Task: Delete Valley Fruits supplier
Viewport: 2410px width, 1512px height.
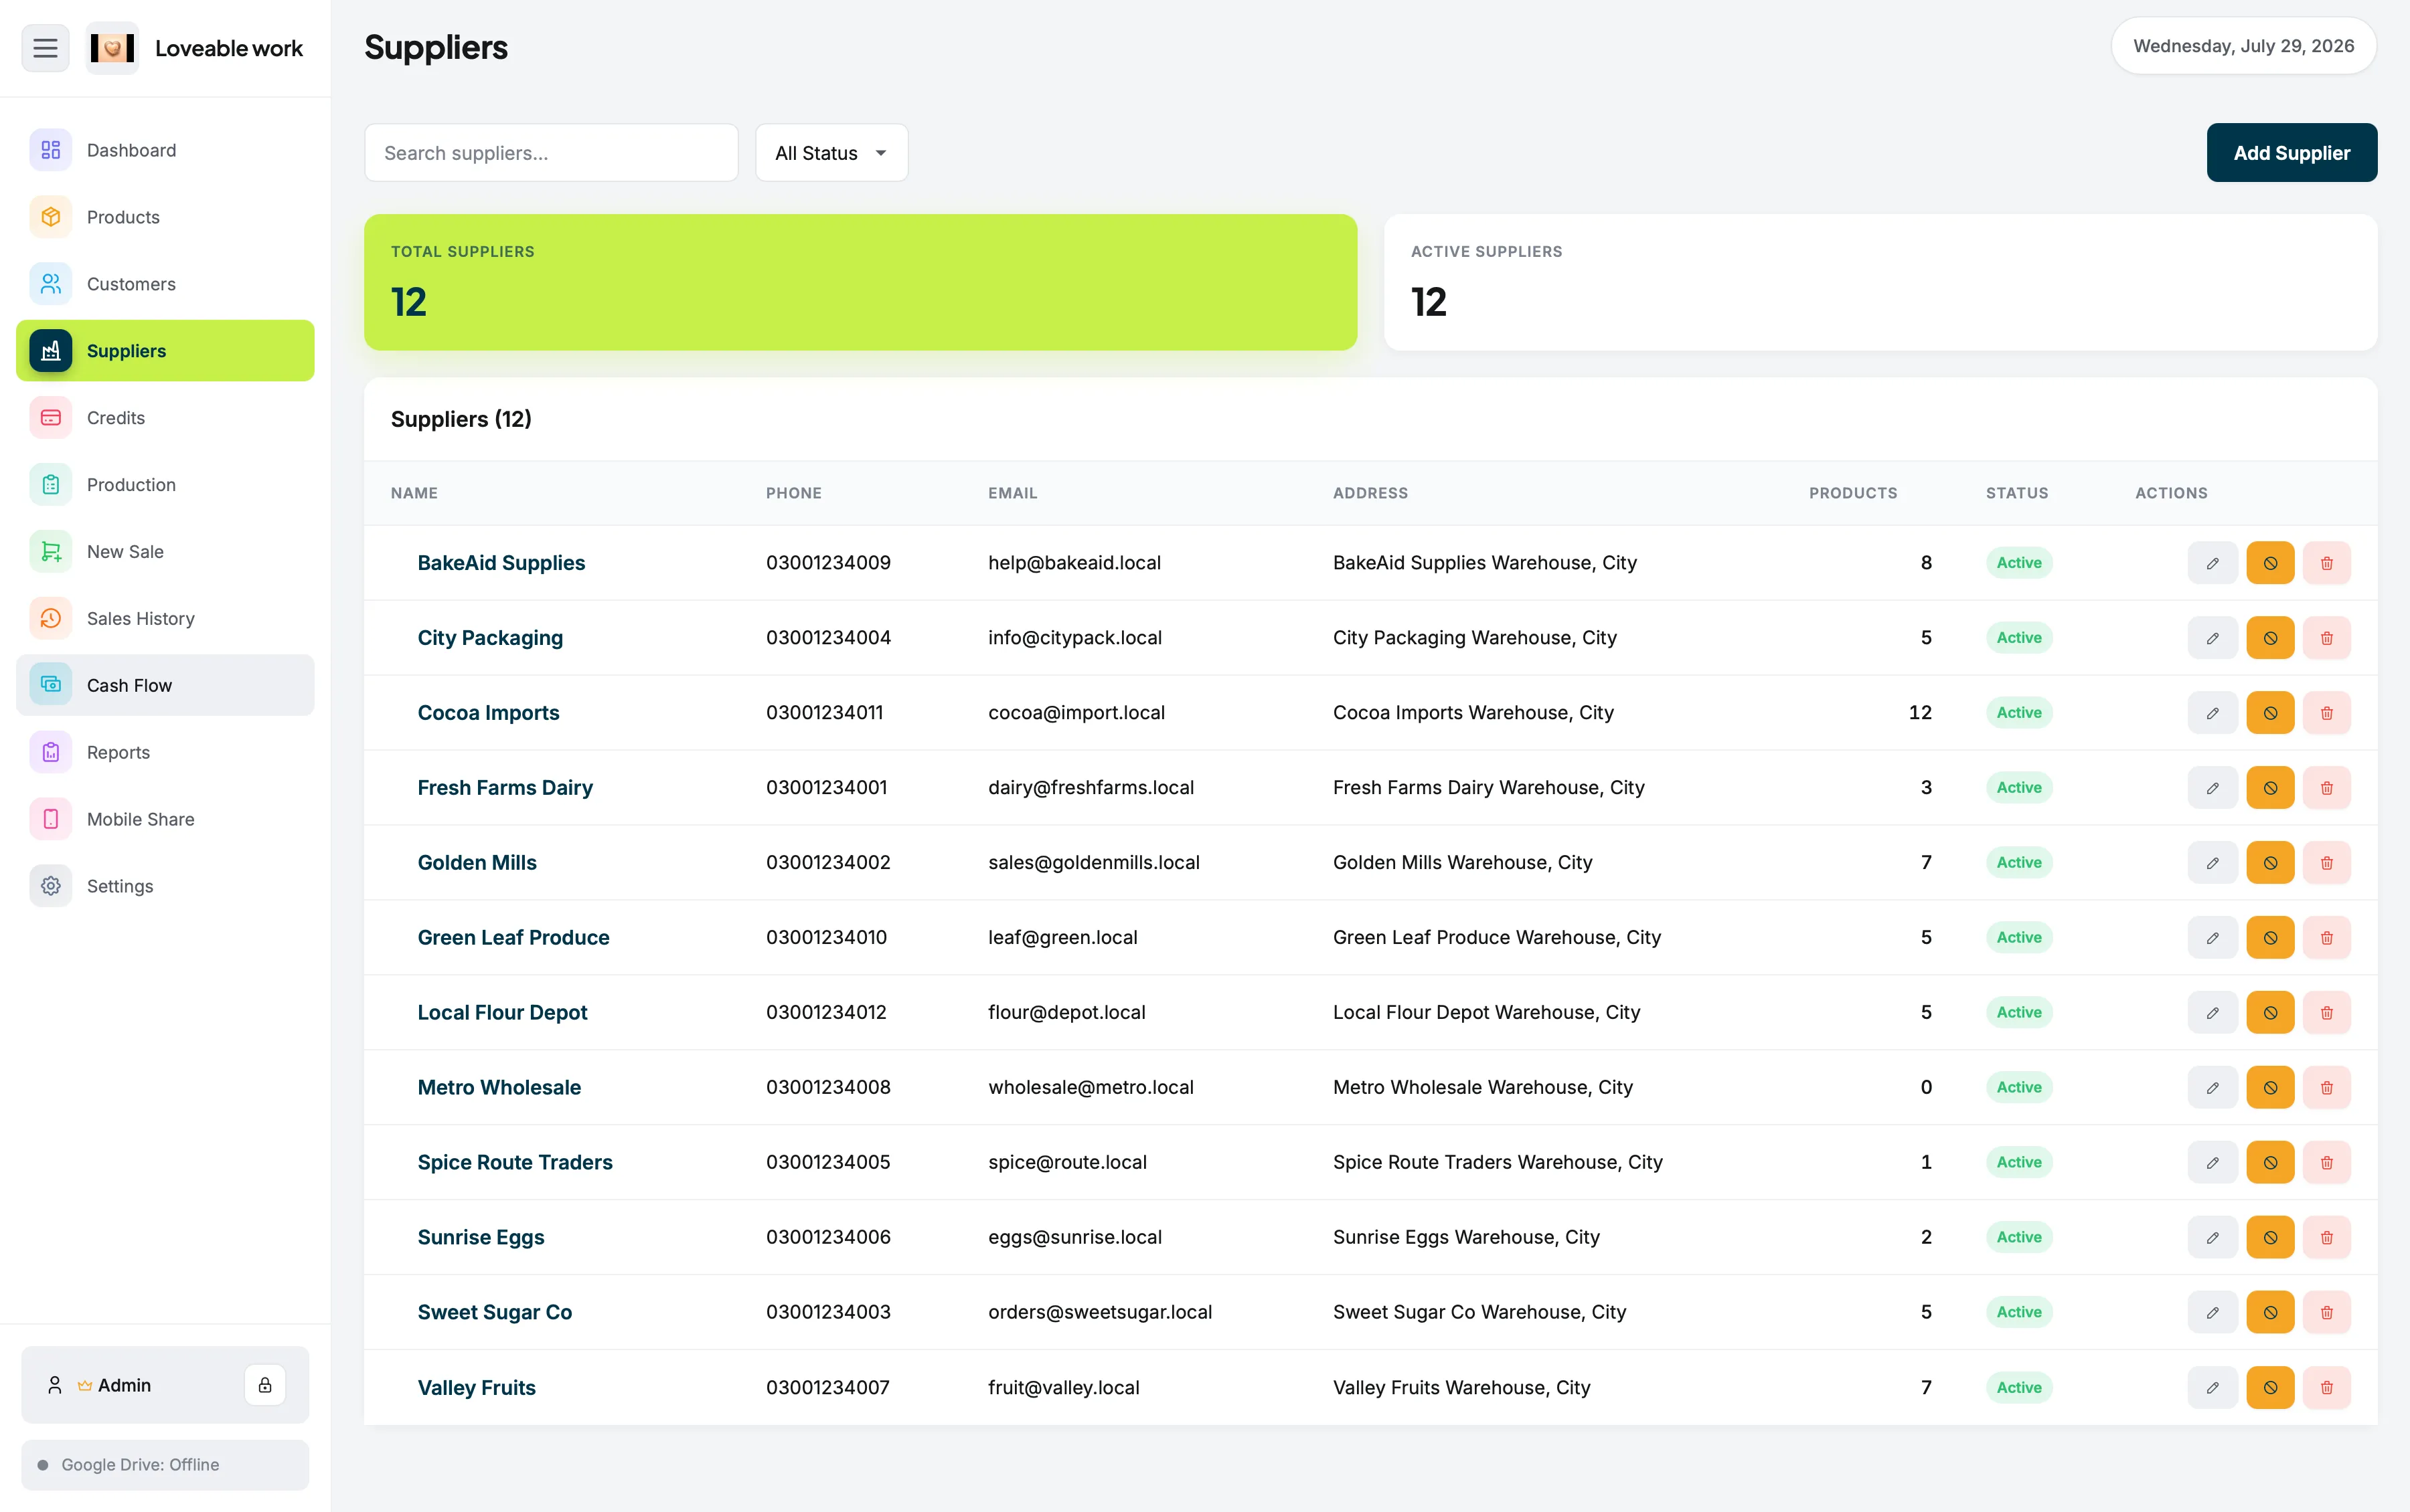Action: click(x=2326, y=1387)
